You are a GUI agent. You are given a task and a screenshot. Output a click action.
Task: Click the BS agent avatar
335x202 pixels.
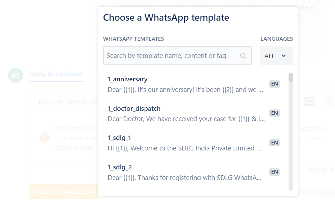point(15,75)
